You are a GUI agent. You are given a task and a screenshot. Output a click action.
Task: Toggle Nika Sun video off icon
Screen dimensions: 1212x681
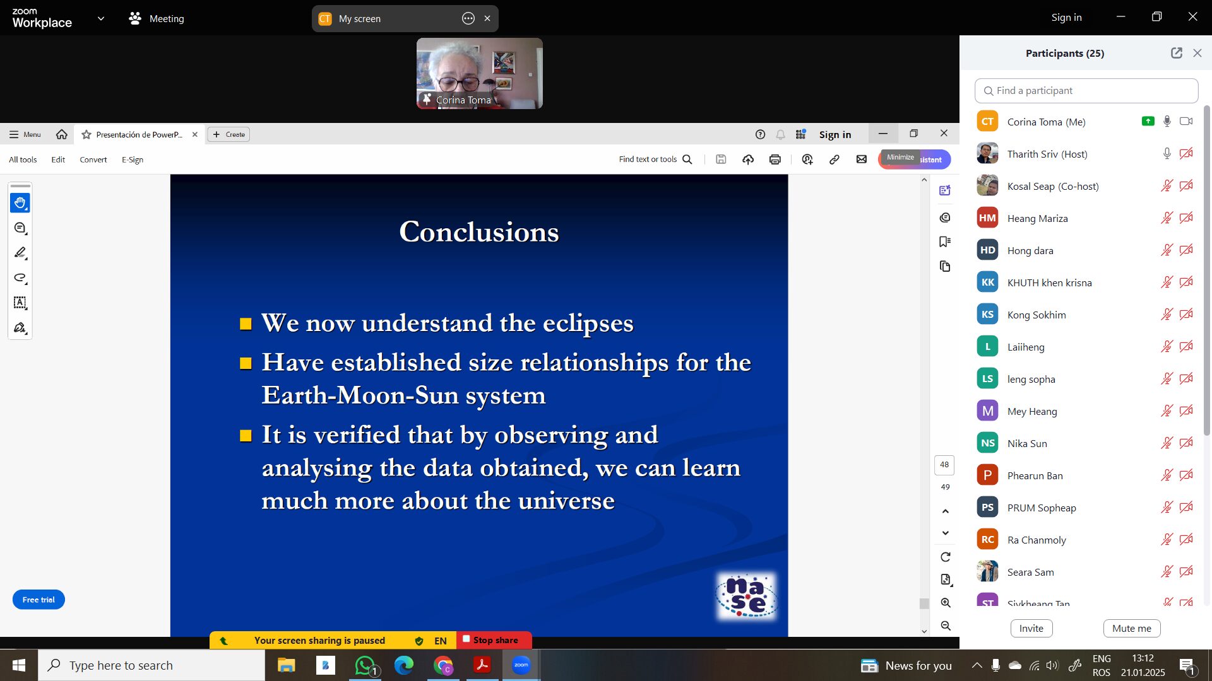[x=1187, y=443]
